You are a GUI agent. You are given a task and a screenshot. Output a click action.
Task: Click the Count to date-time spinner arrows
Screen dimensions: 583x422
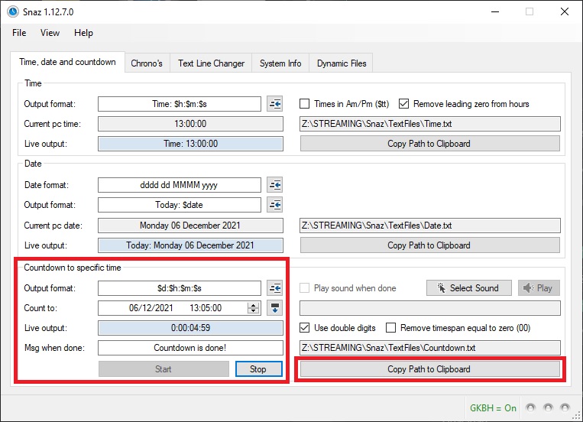coord(254,308)
